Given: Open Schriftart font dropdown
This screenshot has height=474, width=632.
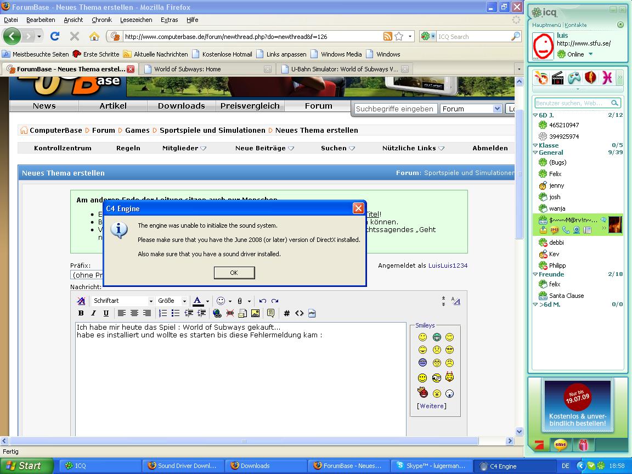Looking at the screenshot, I should 123,301.
